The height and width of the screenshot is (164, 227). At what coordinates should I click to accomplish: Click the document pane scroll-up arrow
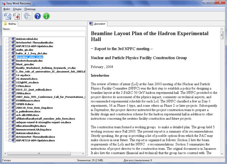coord(222,29)
